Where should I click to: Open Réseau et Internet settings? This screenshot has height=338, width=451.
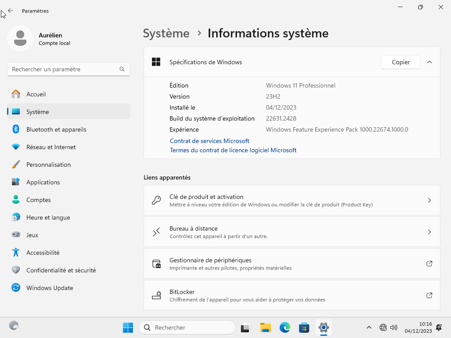click(69, 147)
